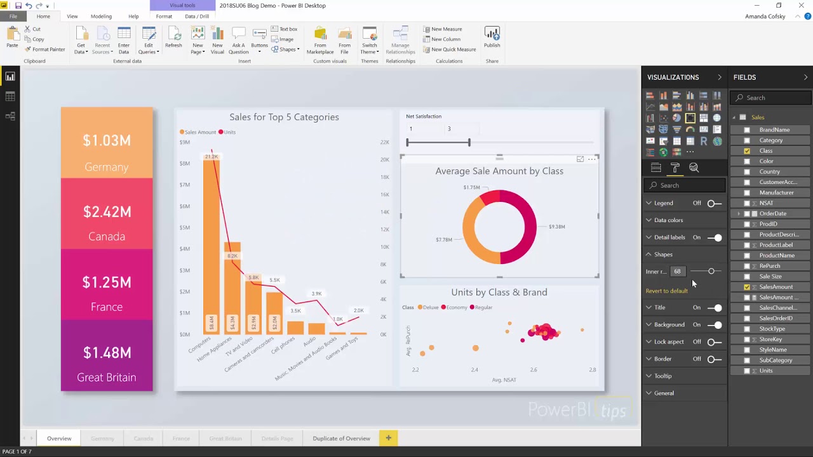Click the Net Satisfaction slicer slider track
The width and height of the screenshot is (813, 457).
coord(500,142)
